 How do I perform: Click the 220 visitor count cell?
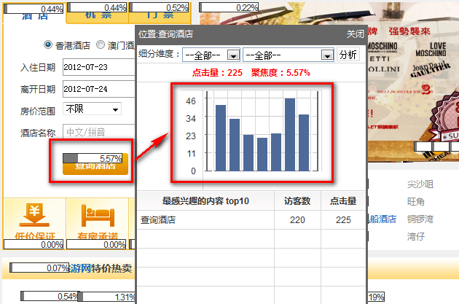[x=297, y=220]
